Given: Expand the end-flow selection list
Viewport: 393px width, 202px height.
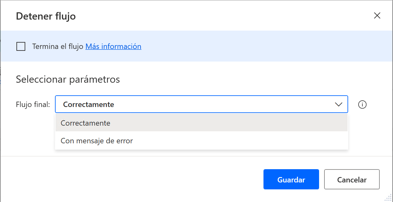Looking at the screenshot, I should tap(339, 104).
